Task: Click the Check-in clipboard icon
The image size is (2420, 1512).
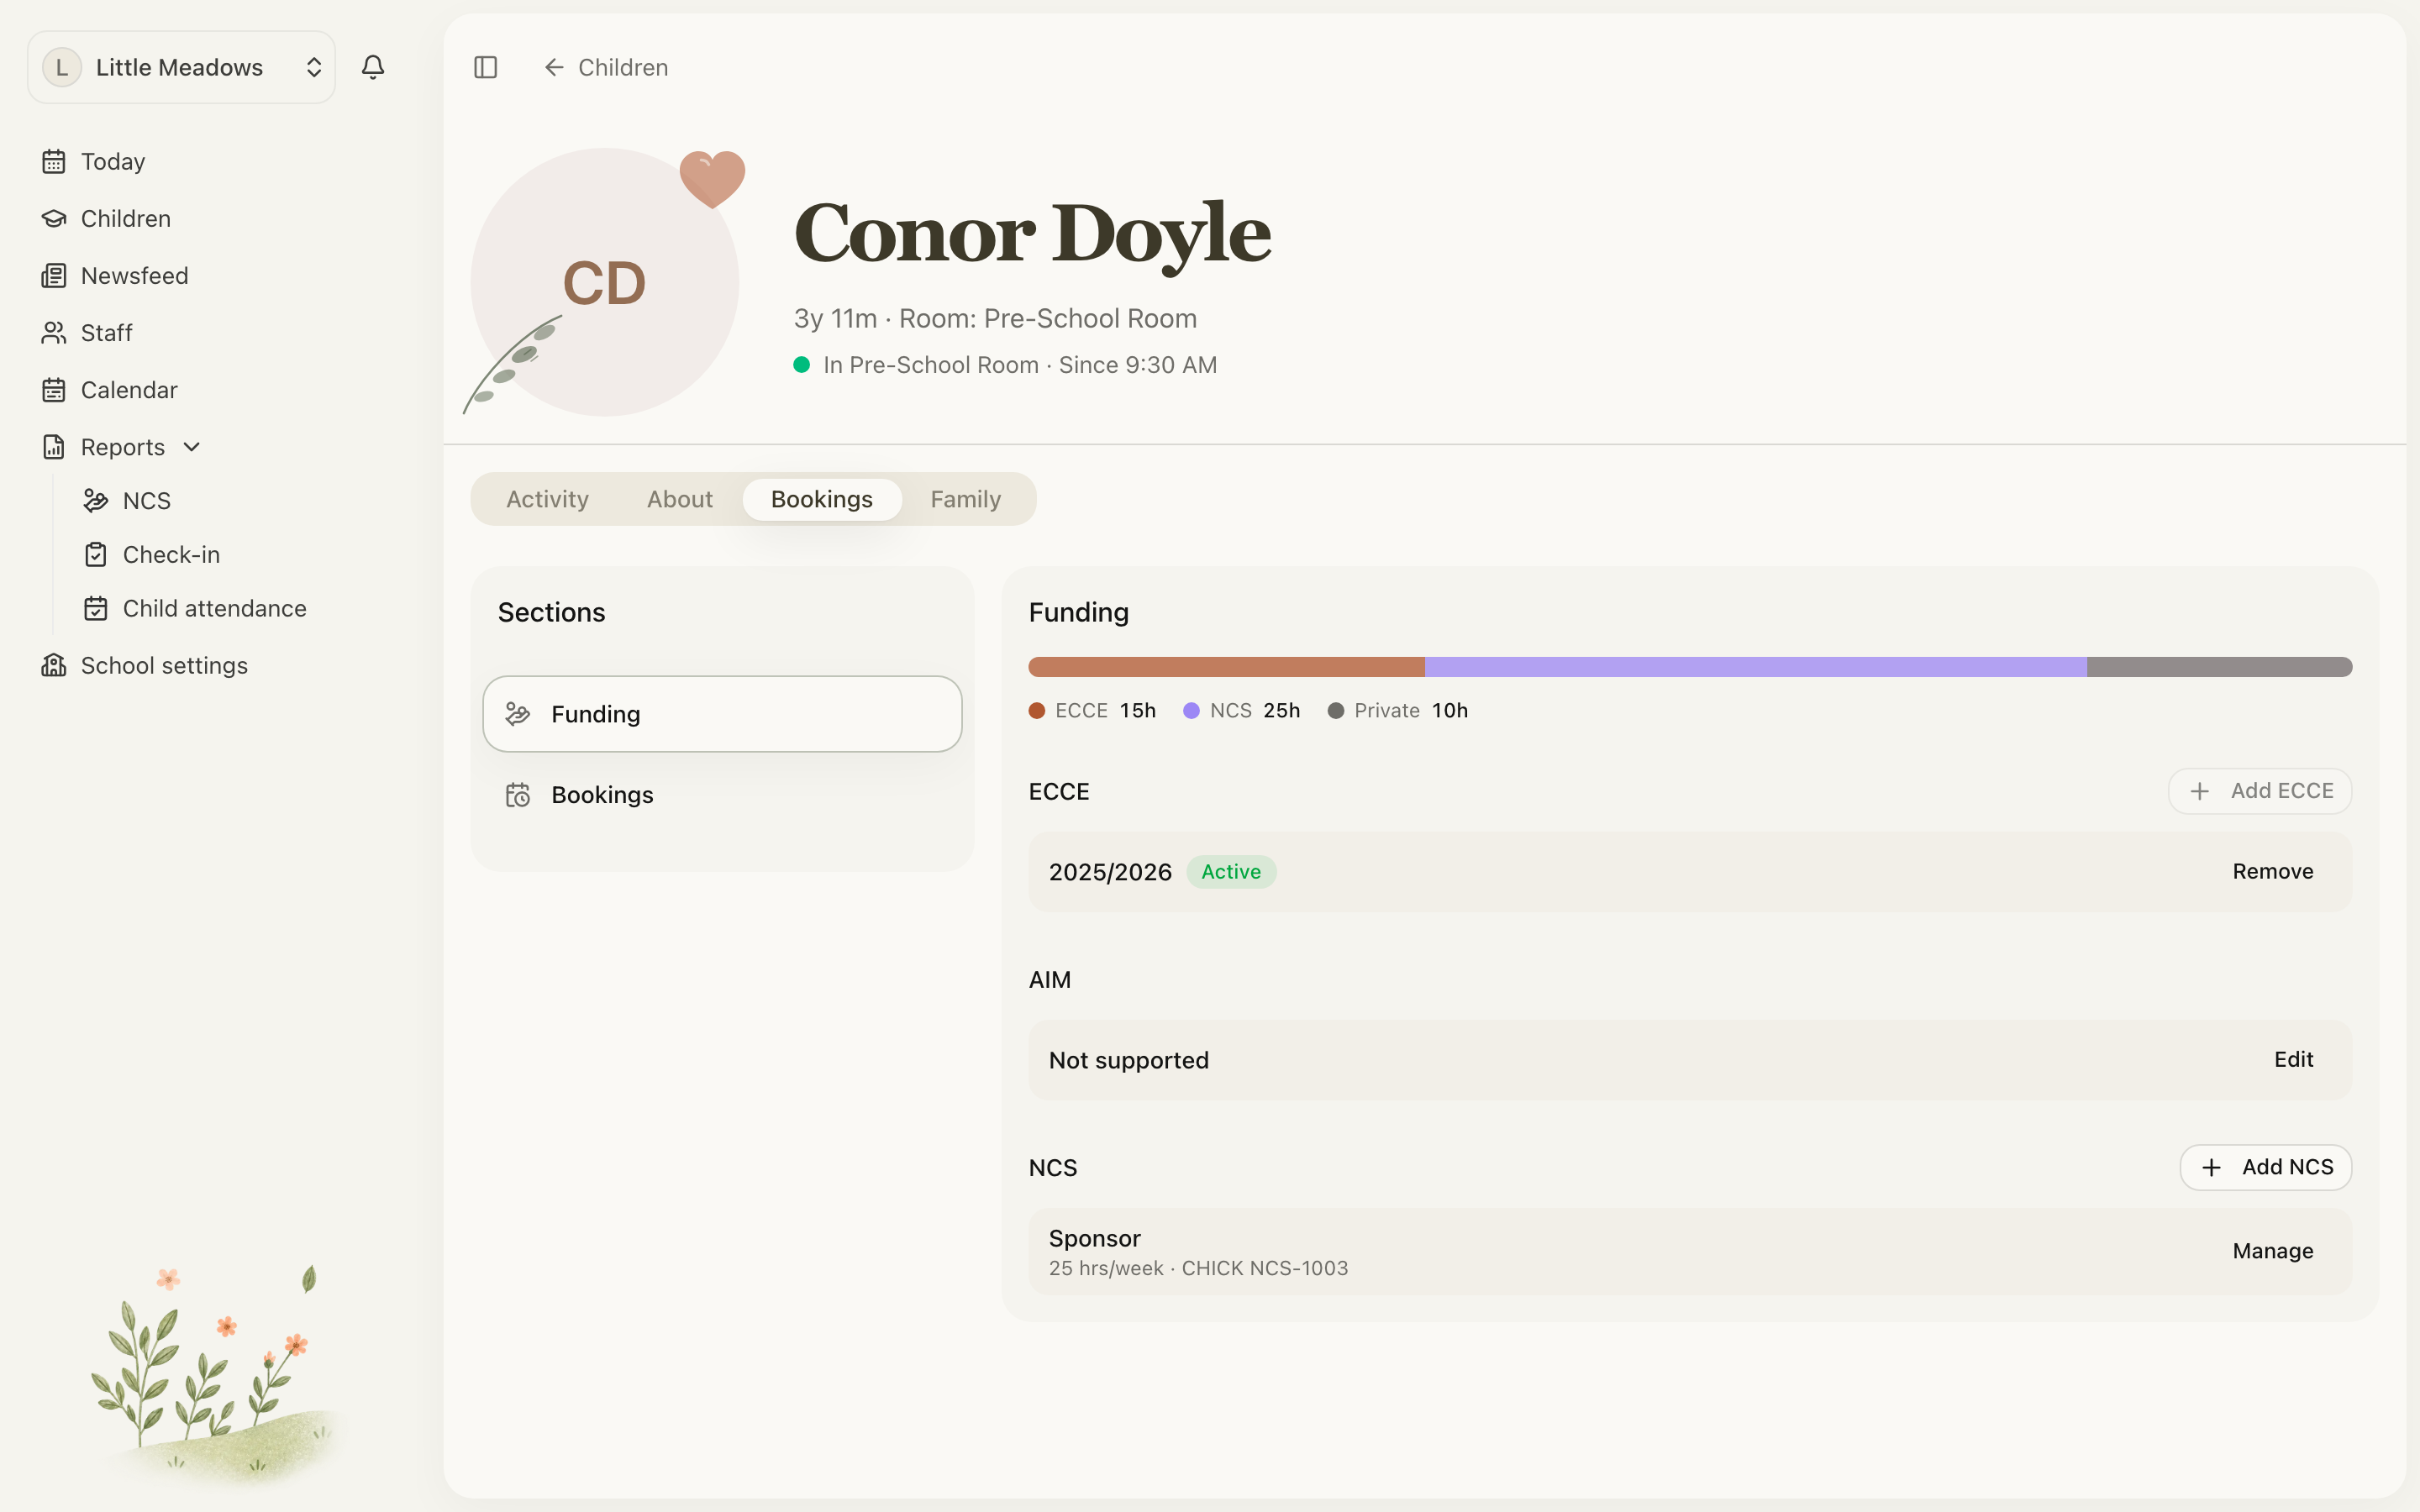Action: pyautogui.click(x=96, y=554)
